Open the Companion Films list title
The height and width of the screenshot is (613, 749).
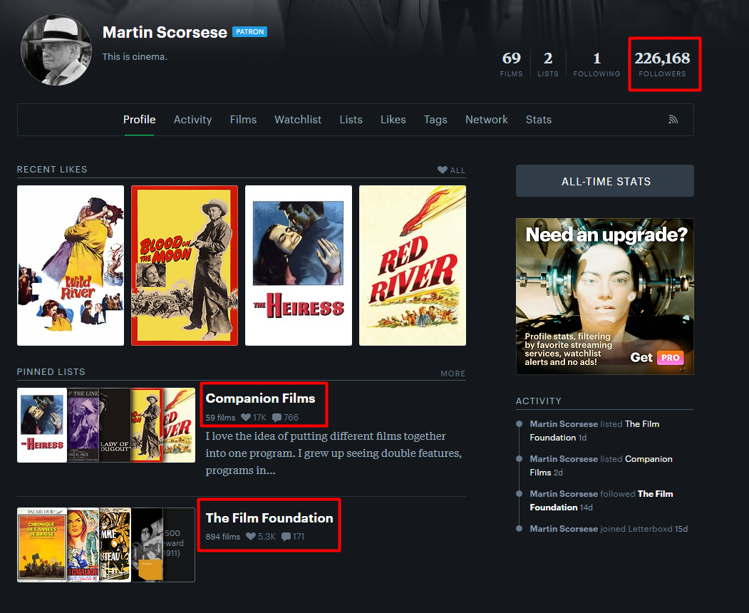[260, 398]
